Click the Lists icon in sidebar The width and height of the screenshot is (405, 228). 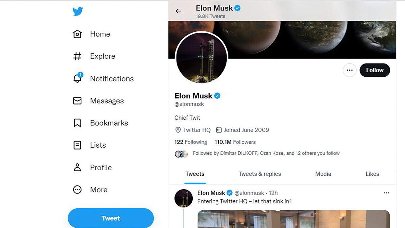click(77, 145)
